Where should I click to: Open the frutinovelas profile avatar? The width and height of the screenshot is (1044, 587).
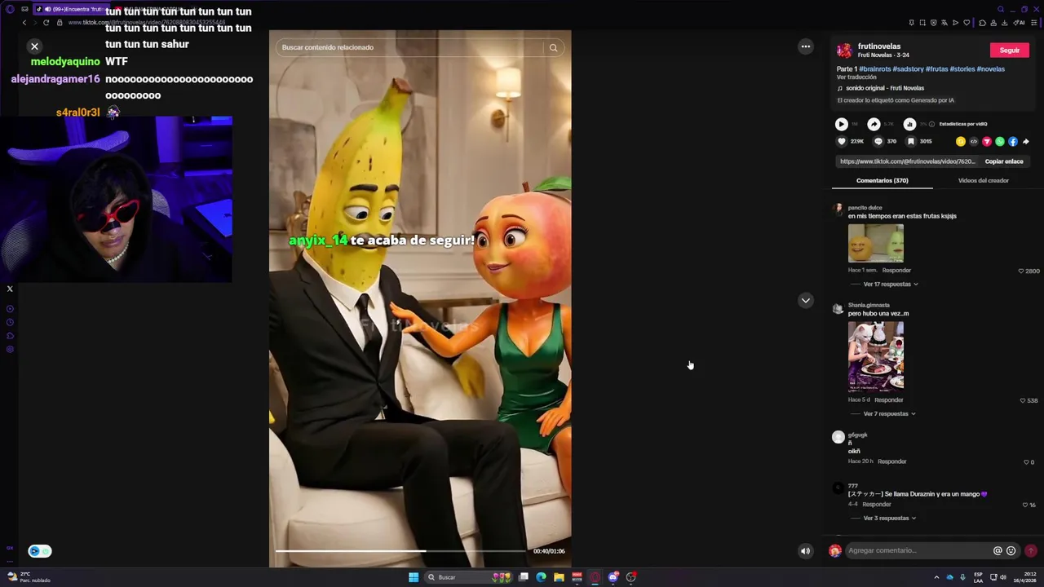point(844,51)
